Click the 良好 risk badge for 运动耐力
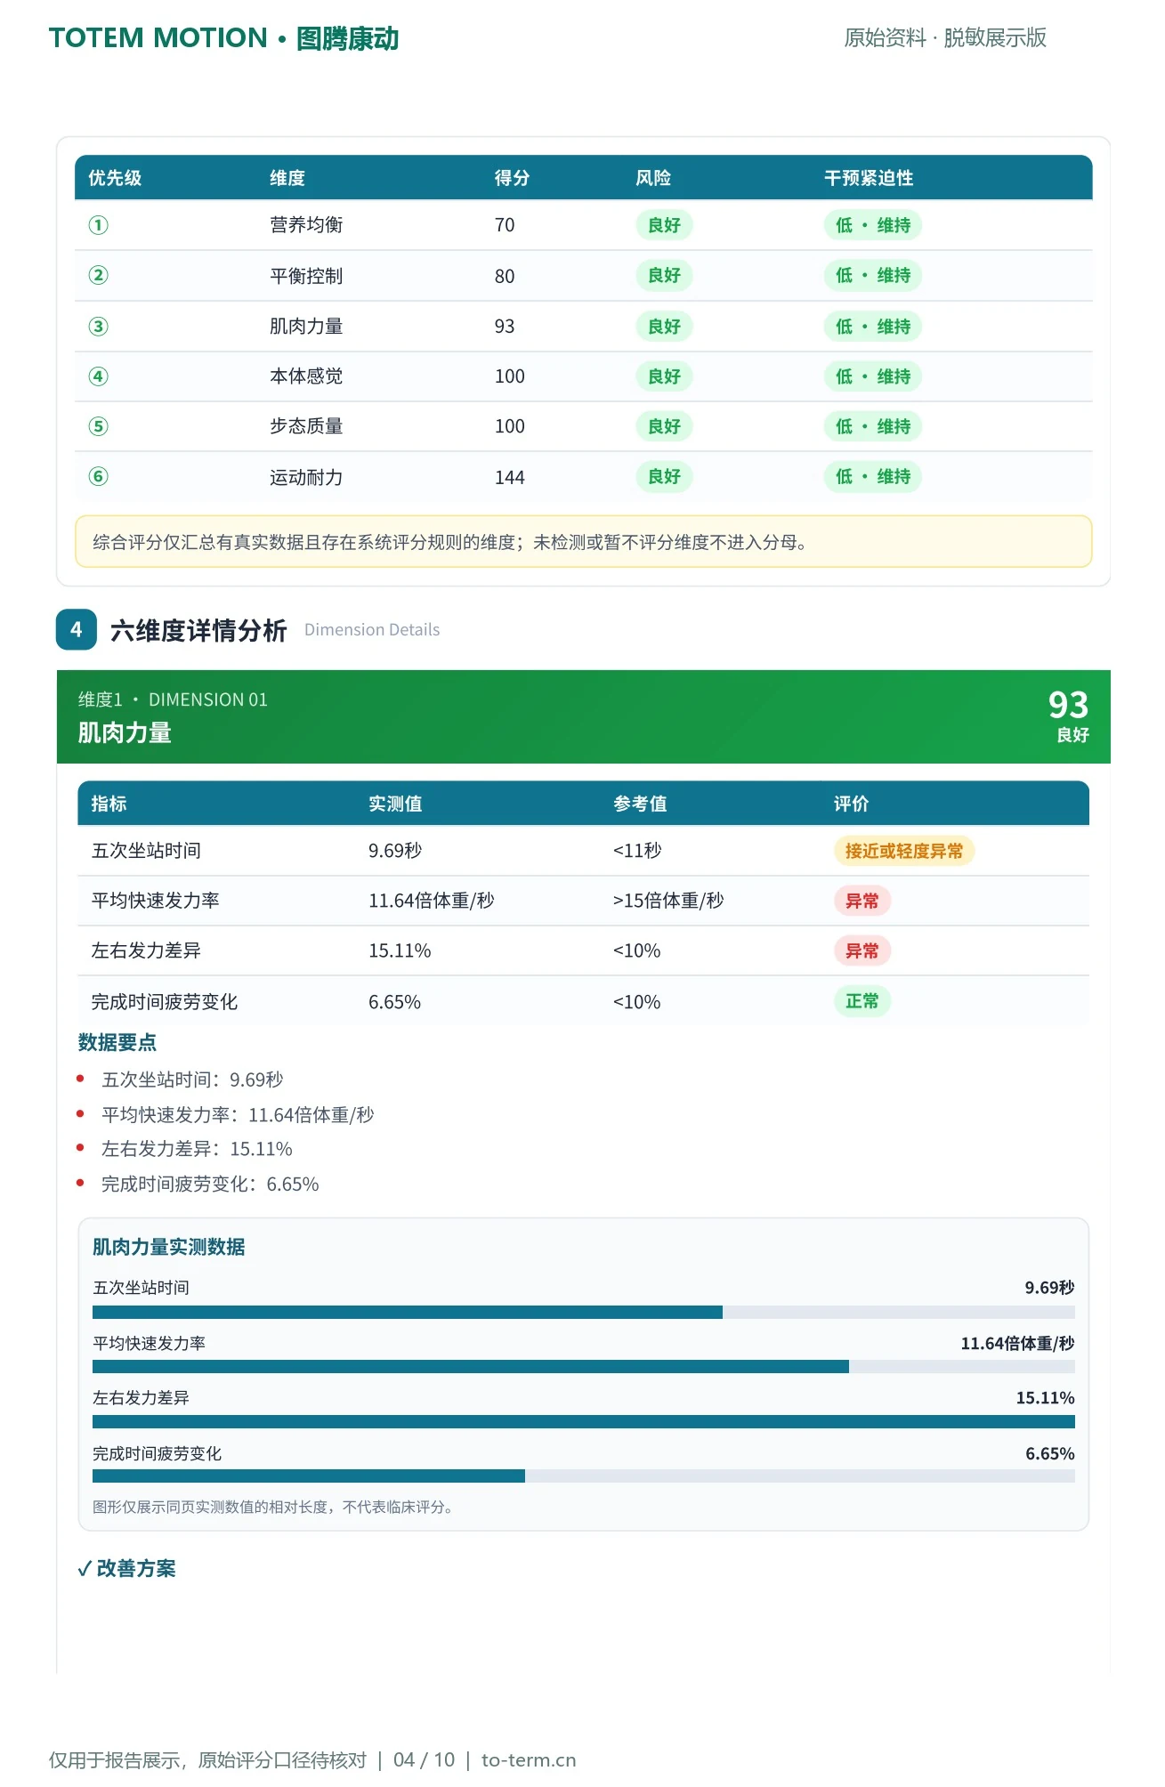 coord(664,477)
